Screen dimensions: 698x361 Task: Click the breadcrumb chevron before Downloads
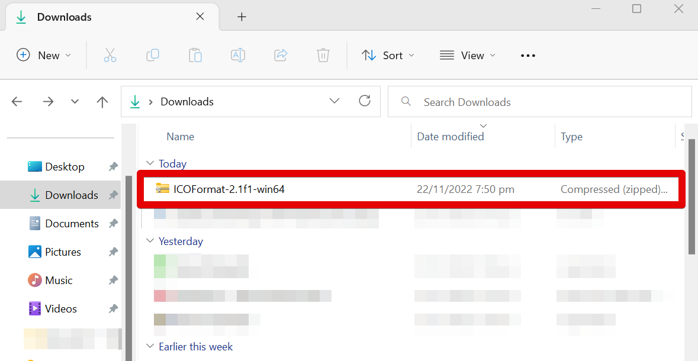pos(151,102)
